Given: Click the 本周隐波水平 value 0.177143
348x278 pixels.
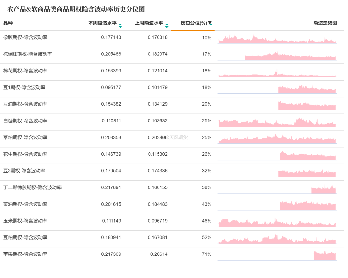Looking at the screenshot, I should [111, 37].
